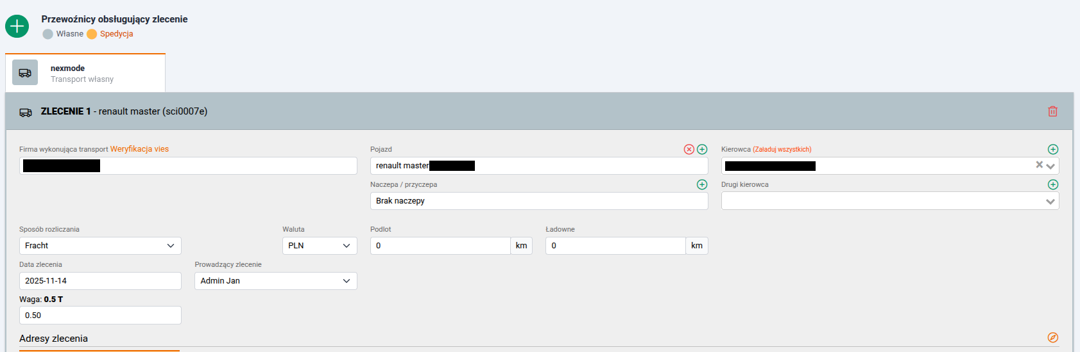1080x352 pixels.
Task: Add new vehicle with plus icon next to Pojazd
Action: click(702, 149)
